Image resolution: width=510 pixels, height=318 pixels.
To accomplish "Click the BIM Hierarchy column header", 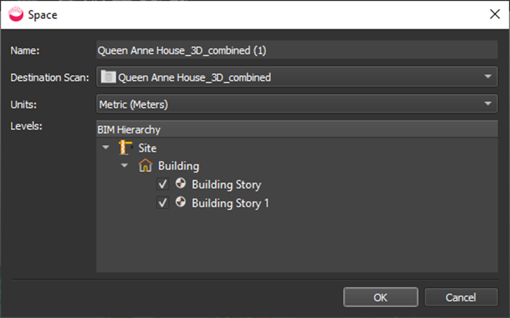I will pos(297,129).
